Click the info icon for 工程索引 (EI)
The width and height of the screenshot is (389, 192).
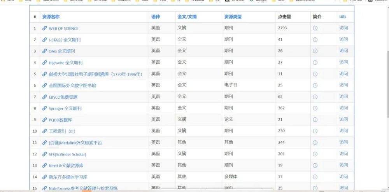pos(315,131)
